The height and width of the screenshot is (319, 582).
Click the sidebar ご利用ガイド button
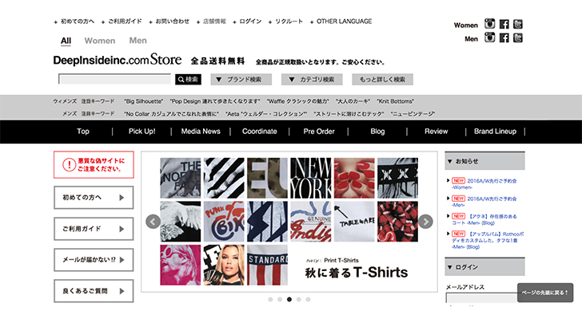(94, 229)
